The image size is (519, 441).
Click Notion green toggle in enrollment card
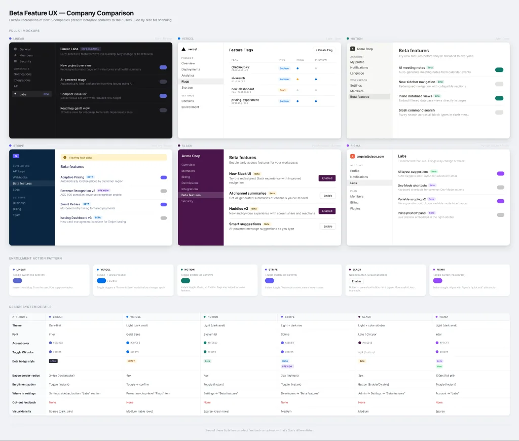(186, 281)
